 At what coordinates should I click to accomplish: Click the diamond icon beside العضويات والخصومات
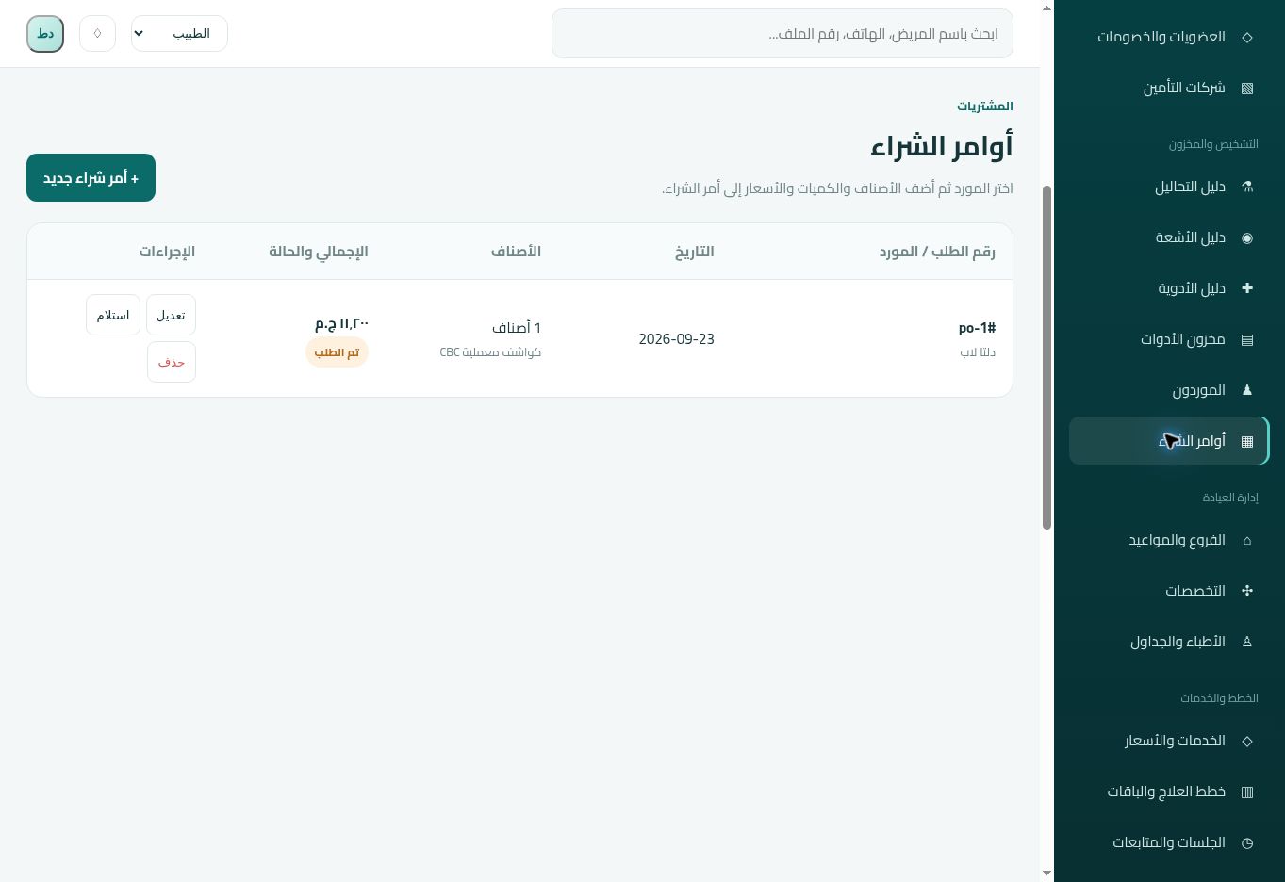1247,37
